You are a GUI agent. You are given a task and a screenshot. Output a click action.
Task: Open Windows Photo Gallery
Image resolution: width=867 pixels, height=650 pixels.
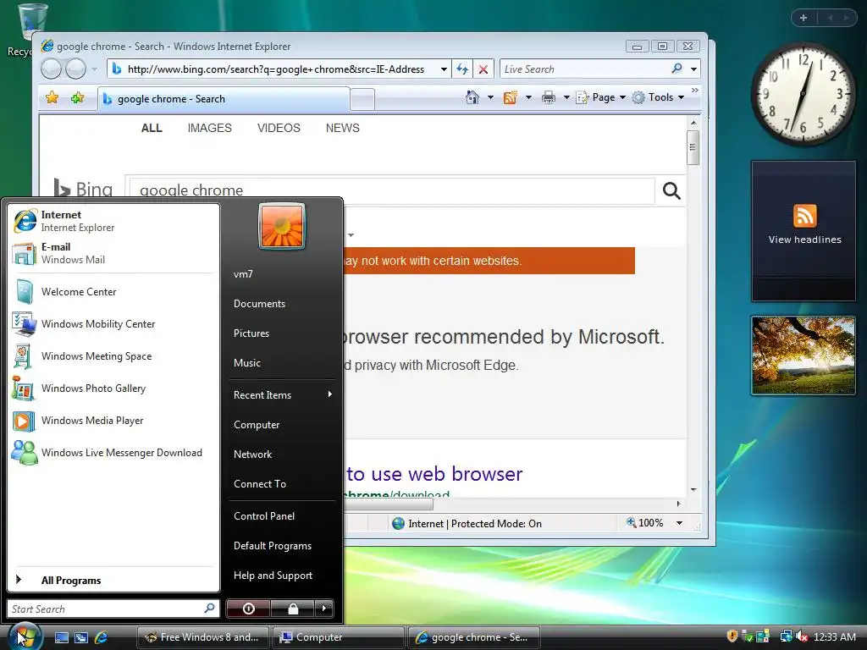pyautogui.click(x=113, y=388)
